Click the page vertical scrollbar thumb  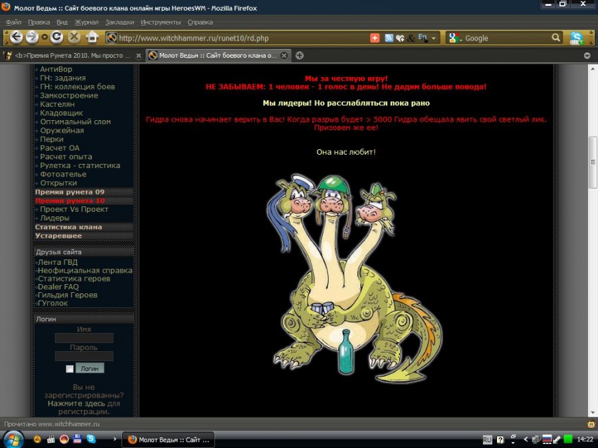coord(593,162)
